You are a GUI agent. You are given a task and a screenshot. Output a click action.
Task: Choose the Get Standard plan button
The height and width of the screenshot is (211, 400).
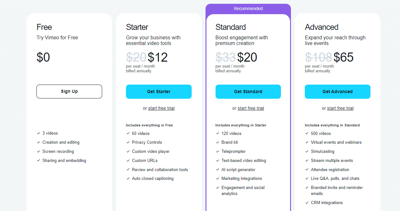coord(248,92)
